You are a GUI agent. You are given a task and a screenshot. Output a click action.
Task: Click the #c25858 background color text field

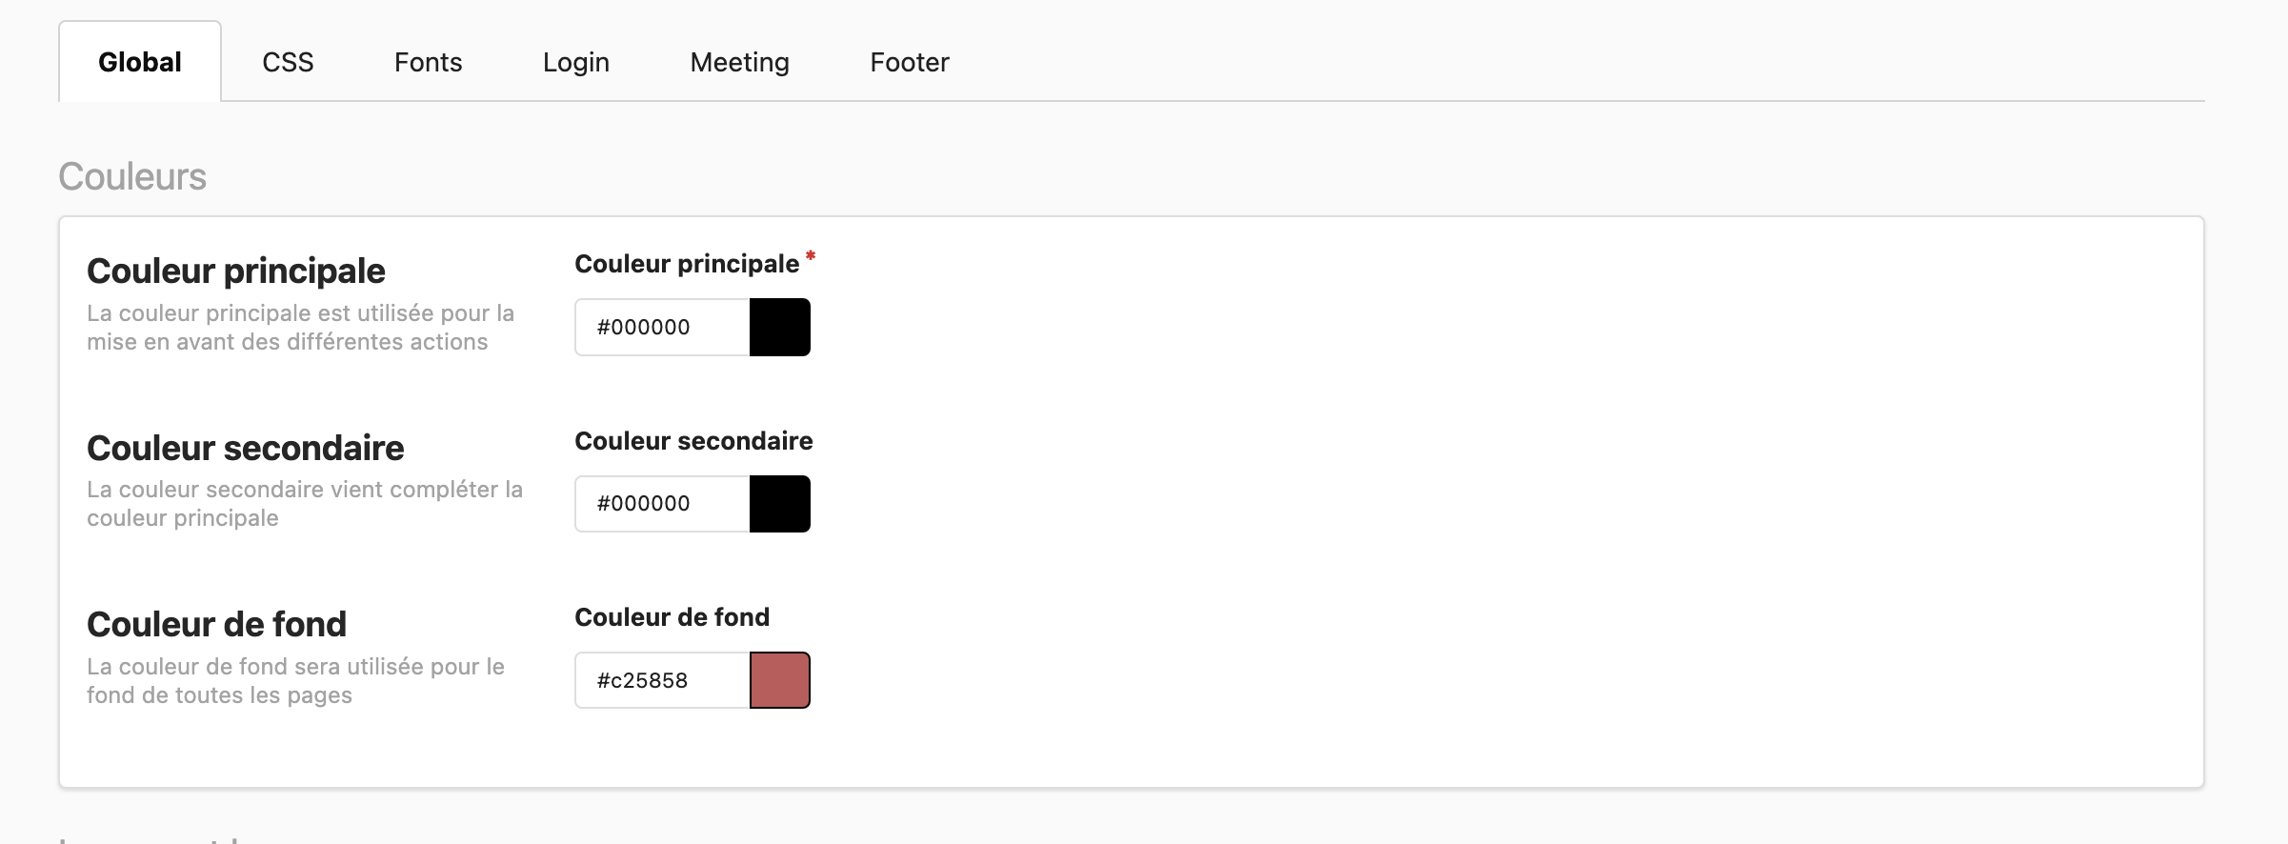coord(663,680)
